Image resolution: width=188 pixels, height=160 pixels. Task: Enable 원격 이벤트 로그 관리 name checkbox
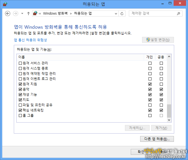click(20, 79)
